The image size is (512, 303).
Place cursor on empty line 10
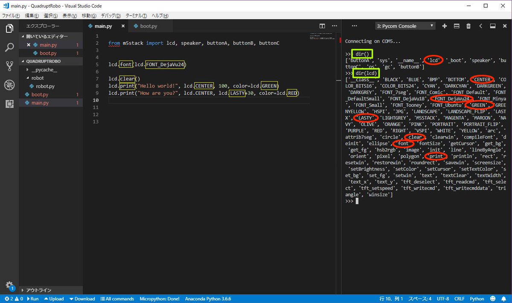tap(209, 100)
